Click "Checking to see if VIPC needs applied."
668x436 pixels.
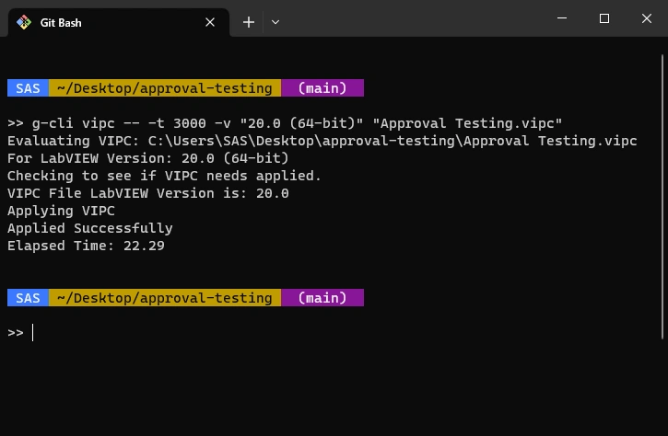[164, 176]
